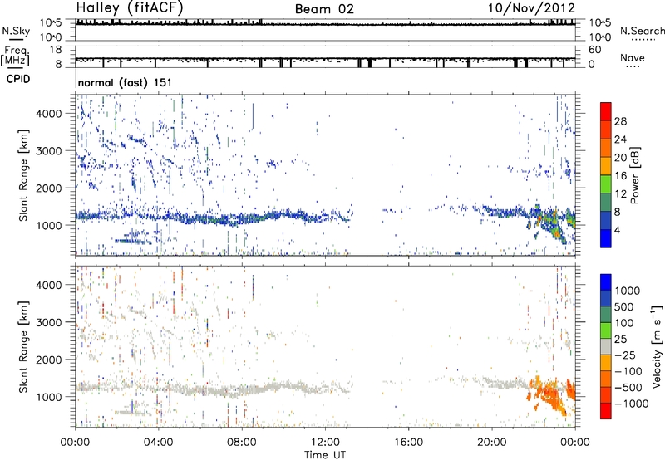Click "16" on the power colorbar
The image size is (665, 460).
[x=620, y=176]
